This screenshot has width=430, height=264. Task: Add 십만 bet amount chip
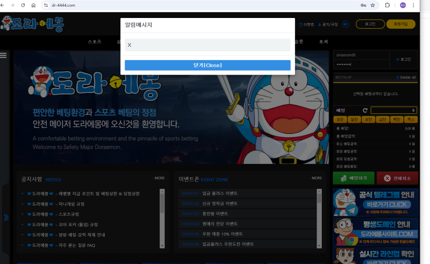(383, 119)
